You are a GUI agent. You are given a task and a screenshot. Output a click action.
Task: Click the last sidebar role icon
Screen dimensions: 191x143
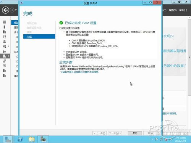pyautogui.click(x=5, y=76)
